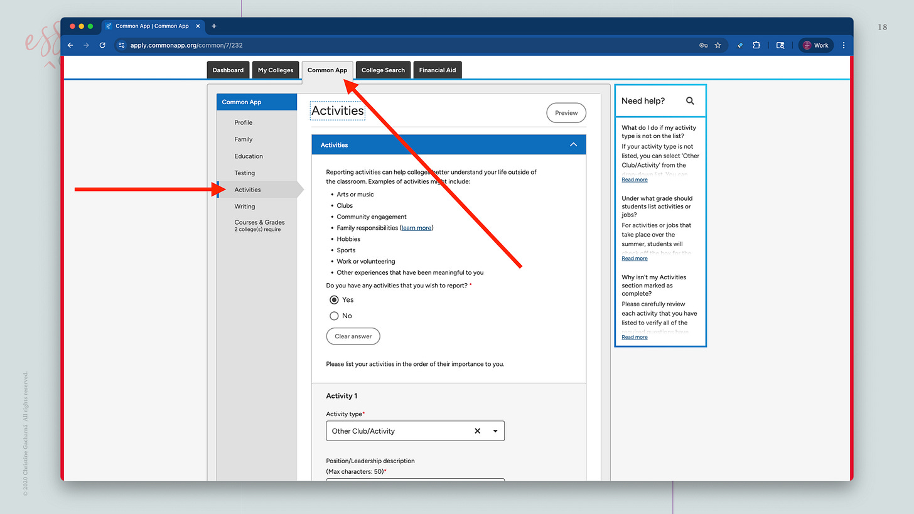Click 'Sports' list item
Image resolution: width=914 pixels, height=514 pixels.
346,250
